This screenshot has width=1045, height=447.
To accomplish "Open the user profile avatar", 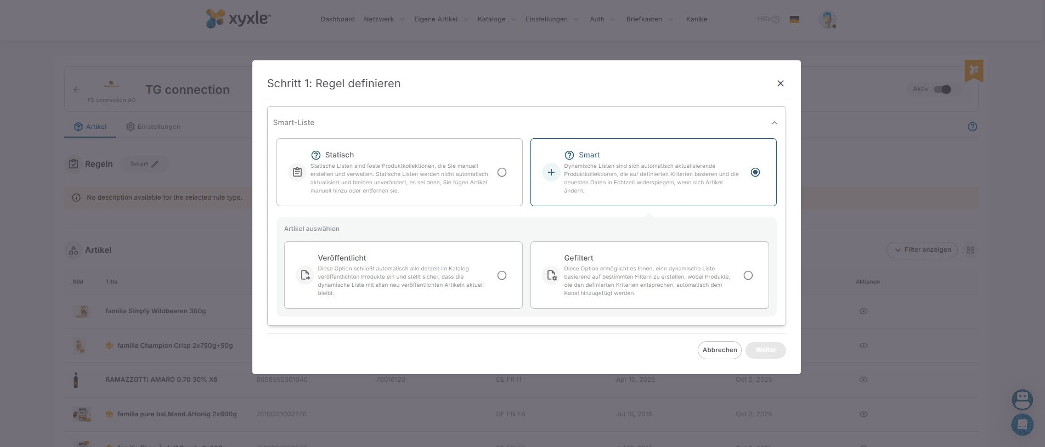I will pos(827,20).
